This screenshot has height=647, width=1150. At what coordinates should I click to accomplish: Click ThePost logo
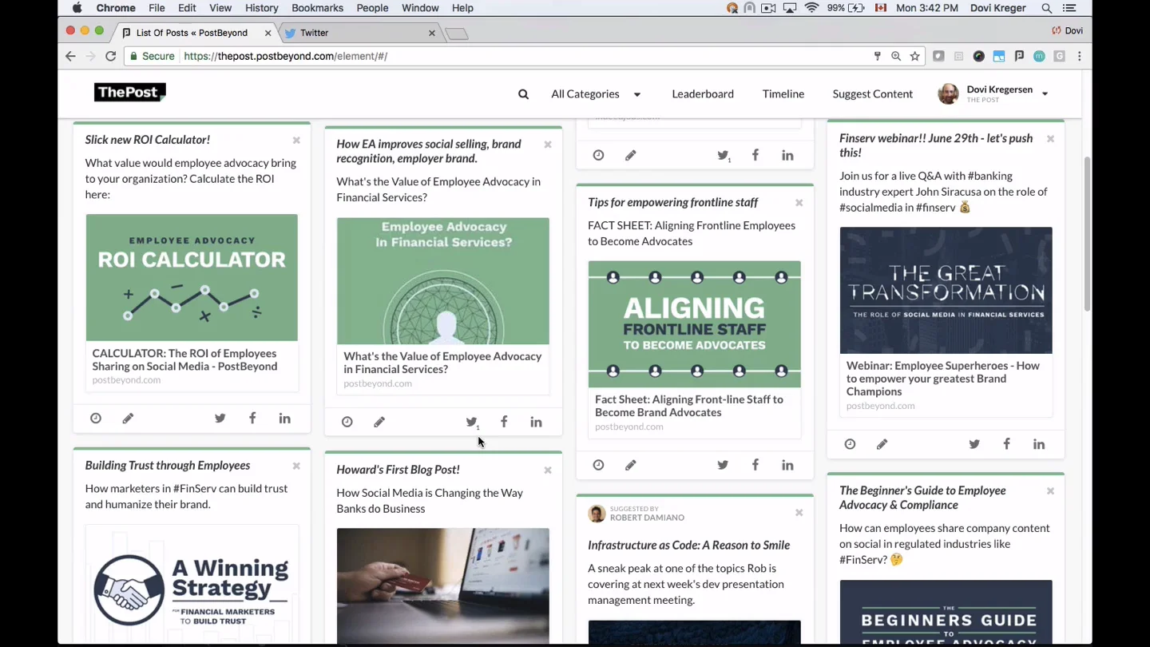click(x=130, y=93)
